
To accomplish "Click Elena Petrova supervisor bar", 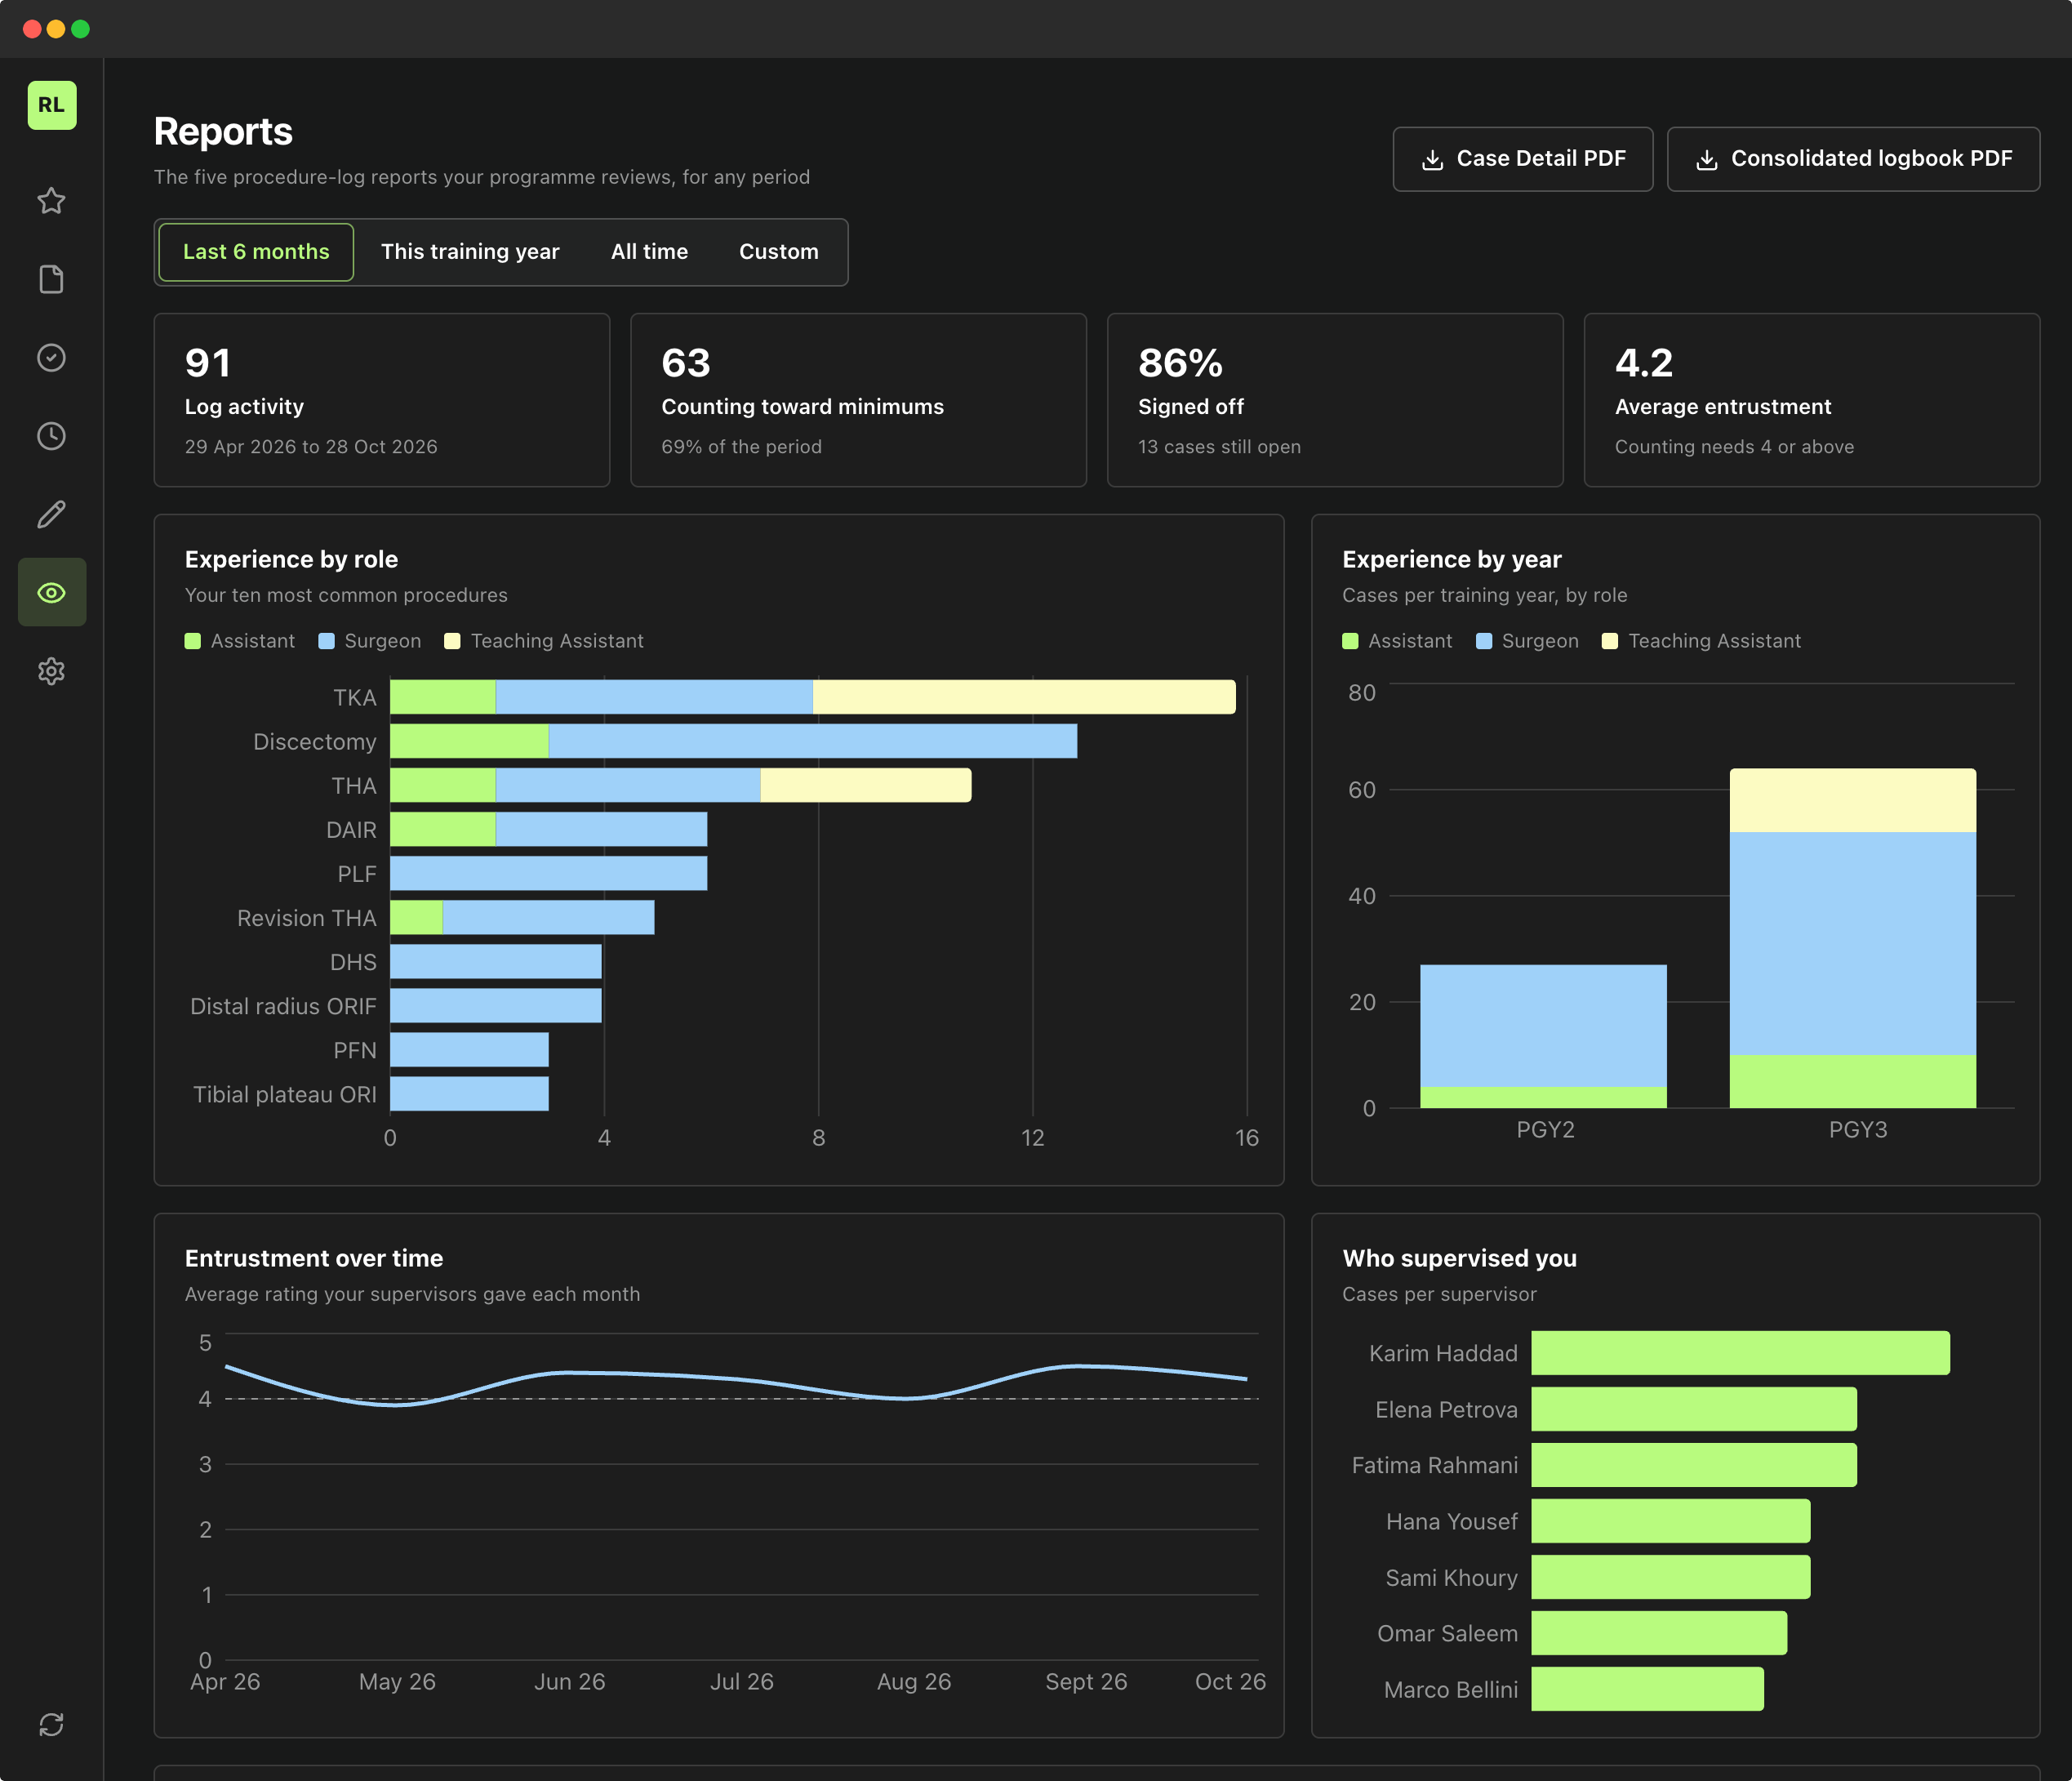I will [x=1694, y=1409].
